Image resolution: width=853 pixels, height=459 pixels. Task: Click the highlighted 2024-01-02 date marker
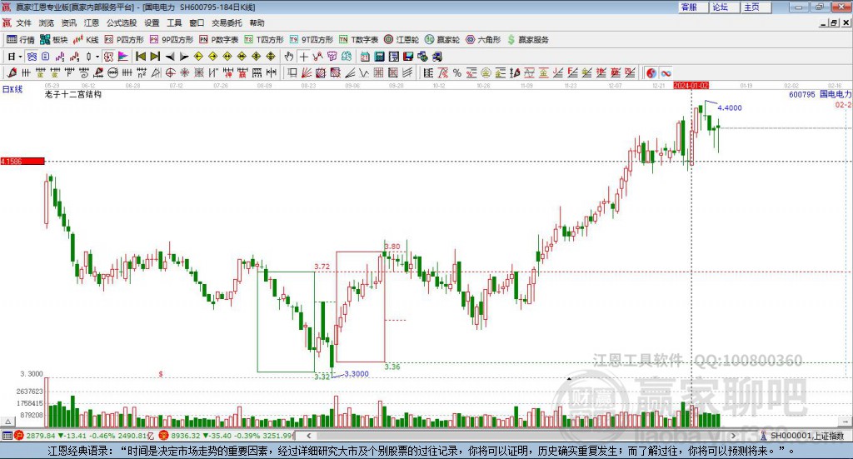[691, 85]
